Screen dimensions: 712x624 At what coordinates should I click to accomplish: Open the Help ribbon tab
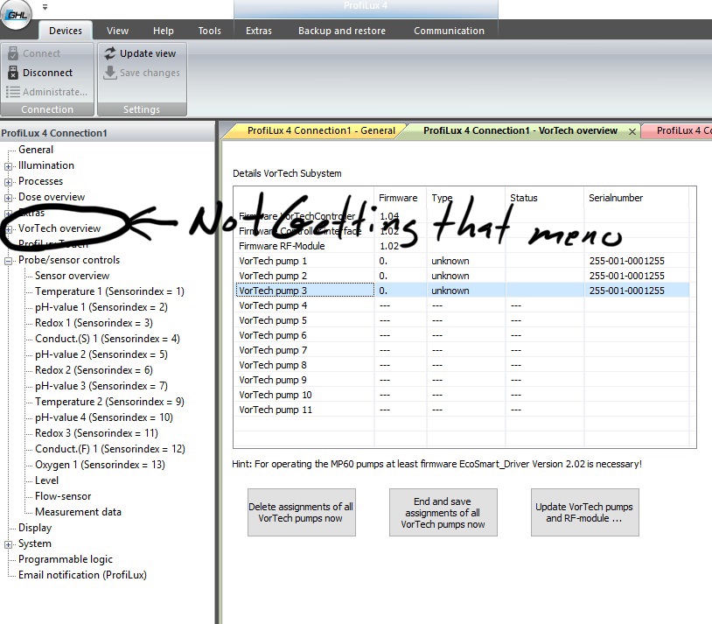tap(163, 31)
